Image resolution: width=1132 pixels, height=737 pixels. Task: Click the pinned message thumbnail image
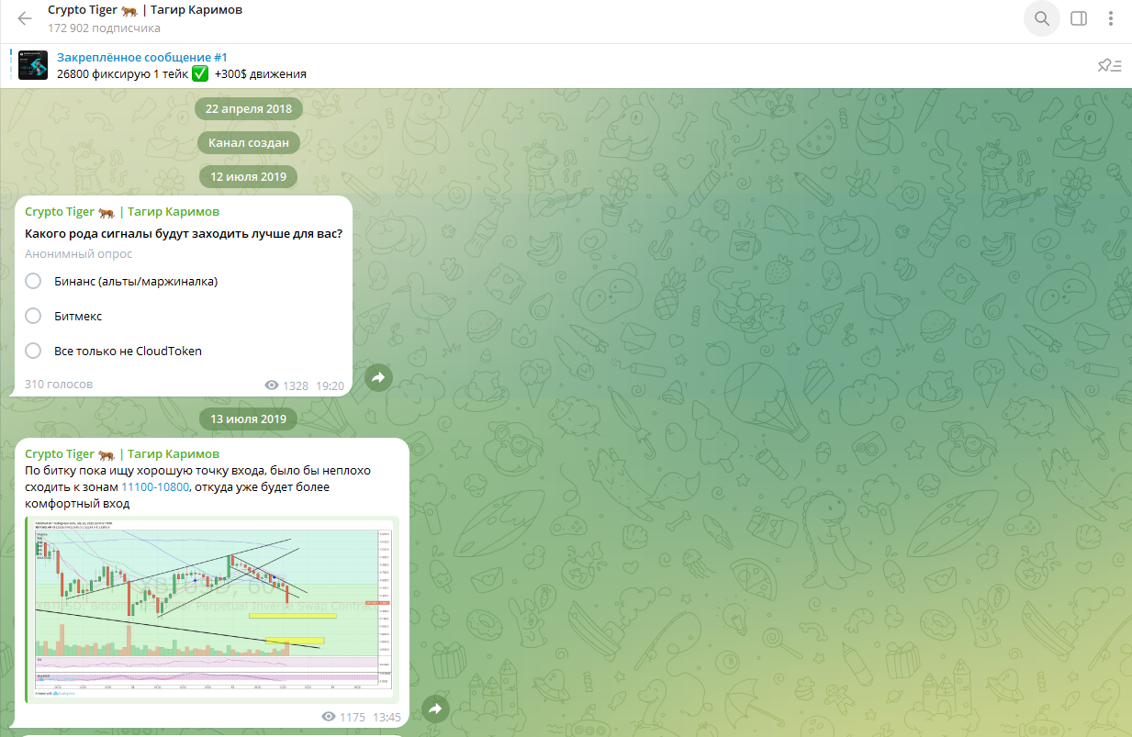pos(33,65)
